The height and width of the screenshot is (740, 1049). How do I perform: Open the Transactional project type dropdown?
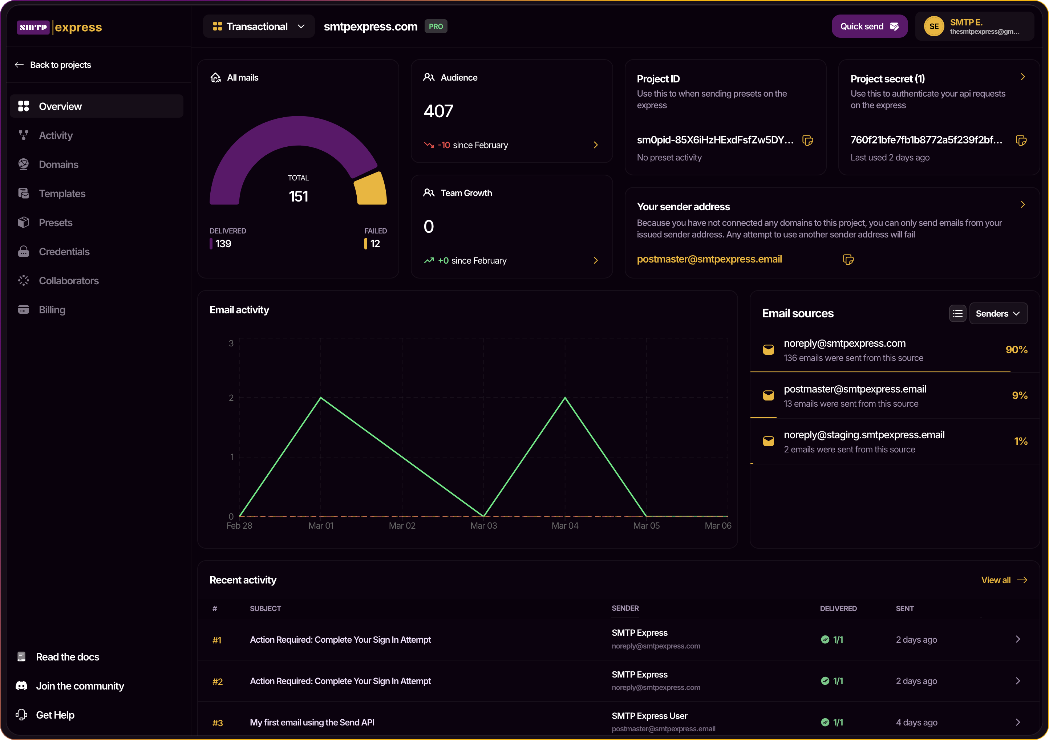[259, 27]
